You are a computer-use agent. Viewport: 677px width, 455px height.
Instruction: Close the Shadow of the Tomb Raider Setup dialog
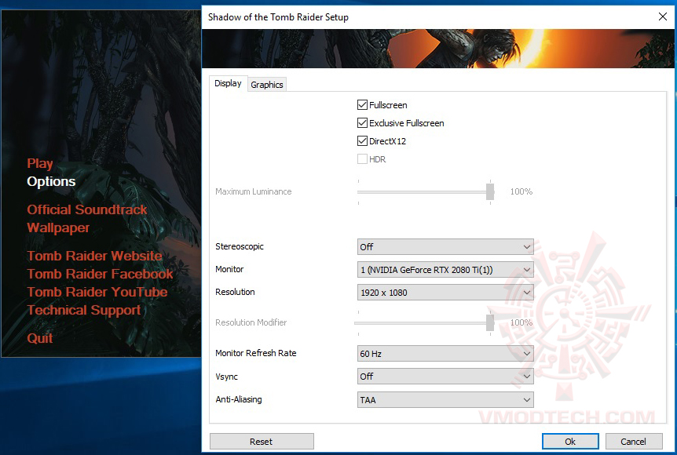pyautogui.click(x=663, y=16)
